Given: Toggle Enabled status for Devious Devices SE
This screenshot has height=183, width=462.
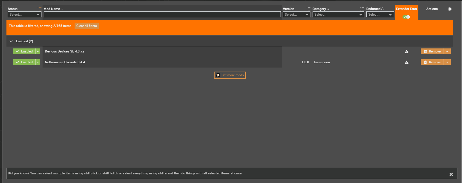Looking at the screenshot, I should 24,51.
